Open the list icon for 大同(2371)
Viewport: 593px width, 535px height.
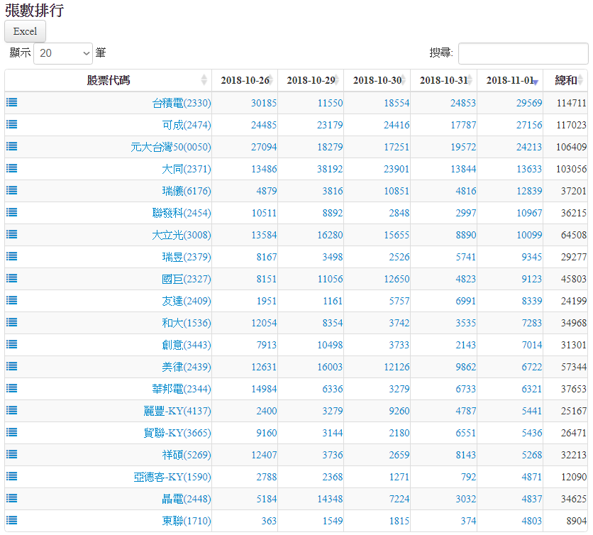click(x=11, y=168)
